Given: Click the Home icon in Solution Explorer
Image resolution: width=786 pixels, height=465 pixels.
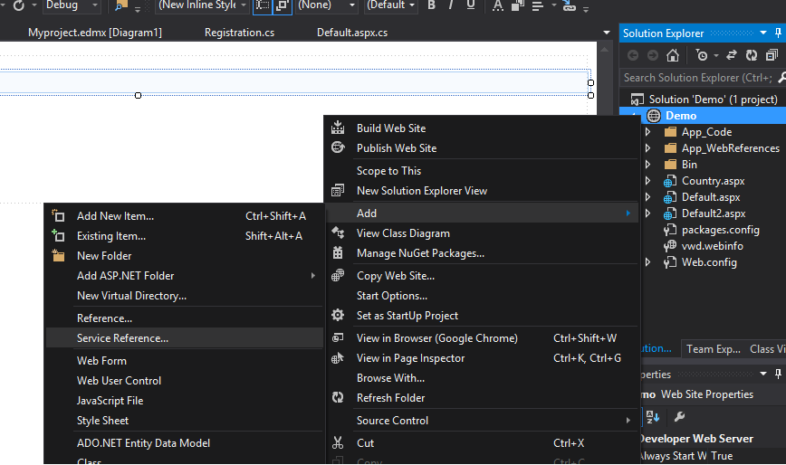Looking at the screenshot, I should pos(673,55).
